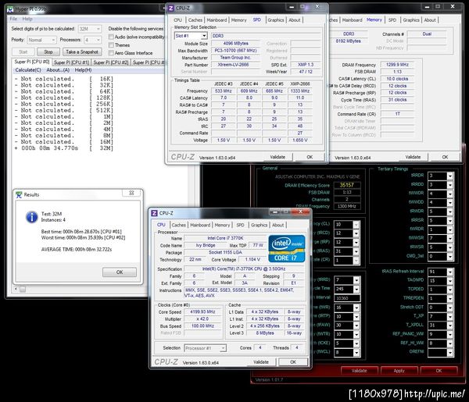Click OK in CPU-Z SPD window
Screen dimensions: 469x402
point(310,157)
